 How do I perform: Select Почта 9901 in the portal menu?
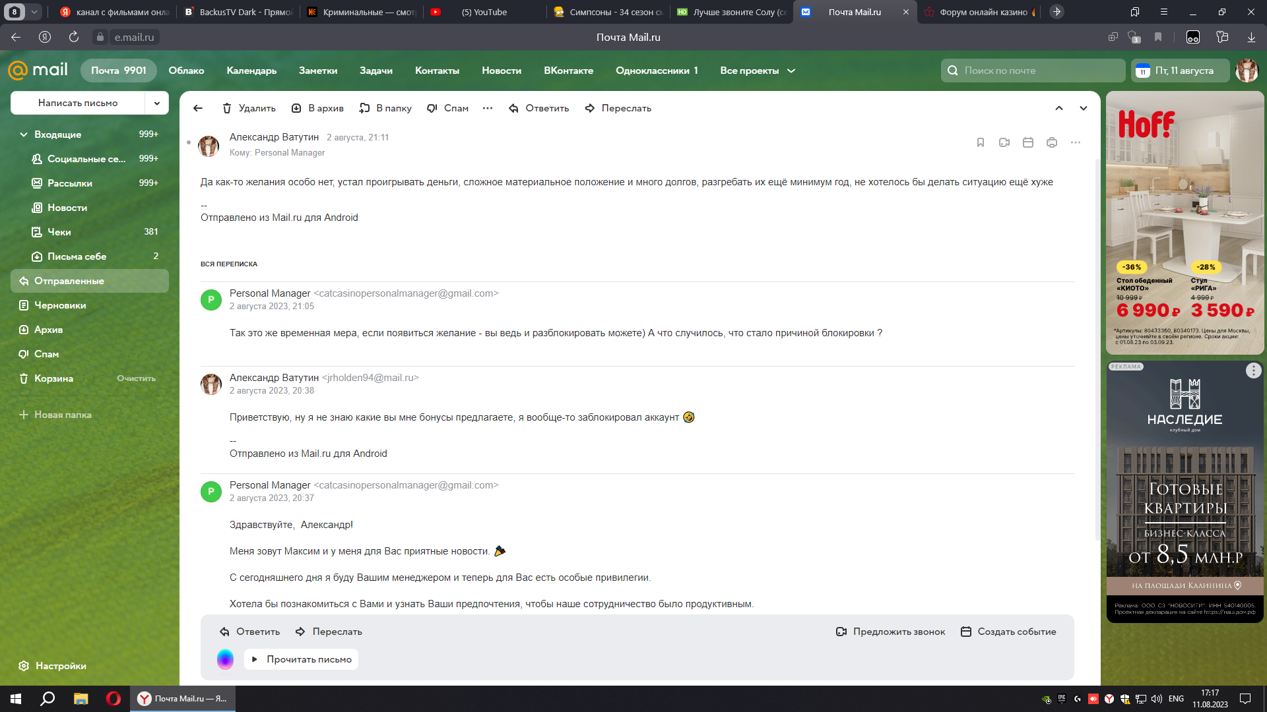pos(119,71)
